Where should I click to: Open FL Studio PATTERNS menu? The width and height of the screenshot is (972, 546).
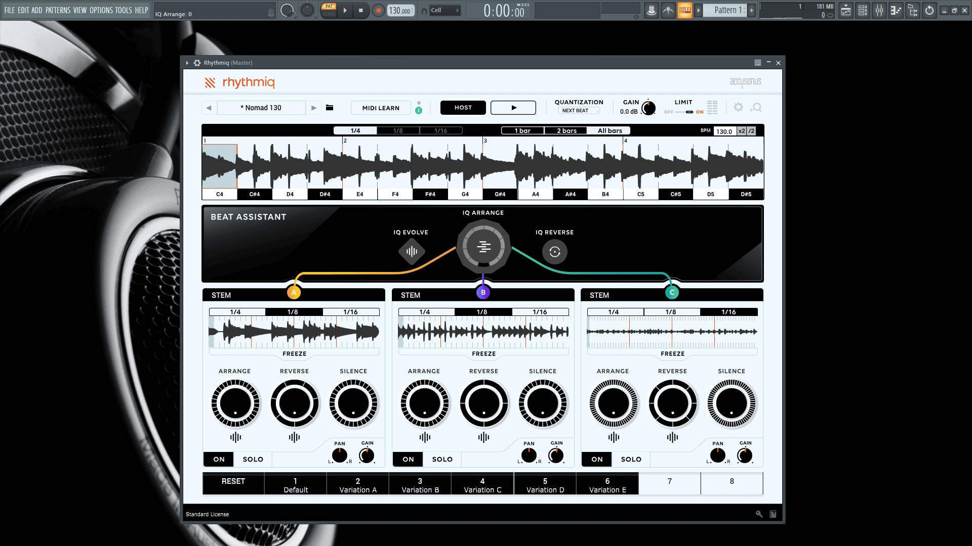pyautogui.click(x=58, y=10)
